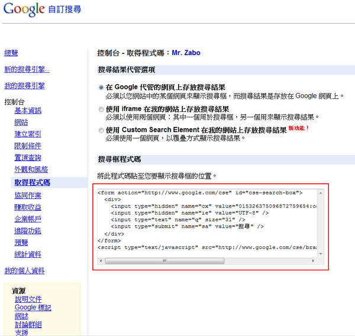Select Custom Search Element option
This screenshot has width=355, height=336.
[101, 130]
